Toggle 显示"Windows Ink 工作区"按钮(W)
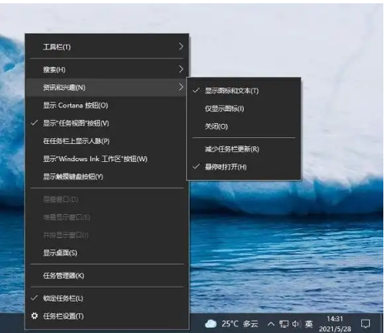Screen dimensions: 385x333 point(107,159)
